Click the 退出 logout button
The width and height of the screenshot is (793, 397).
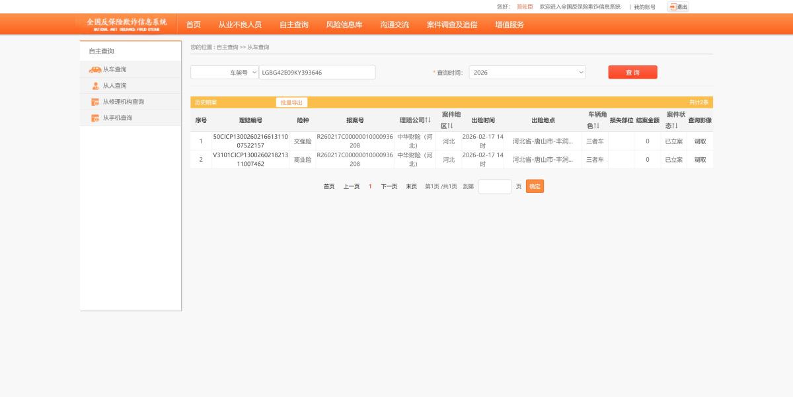click(x=678, y=7)
